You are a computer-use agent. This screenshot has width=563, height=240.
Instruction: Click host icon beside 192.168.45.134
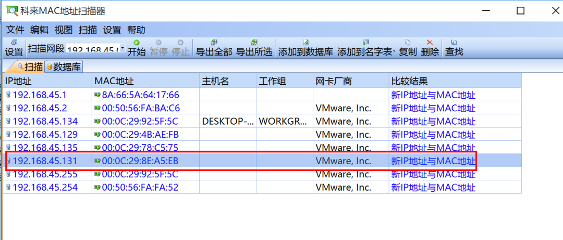coord(9,122)
